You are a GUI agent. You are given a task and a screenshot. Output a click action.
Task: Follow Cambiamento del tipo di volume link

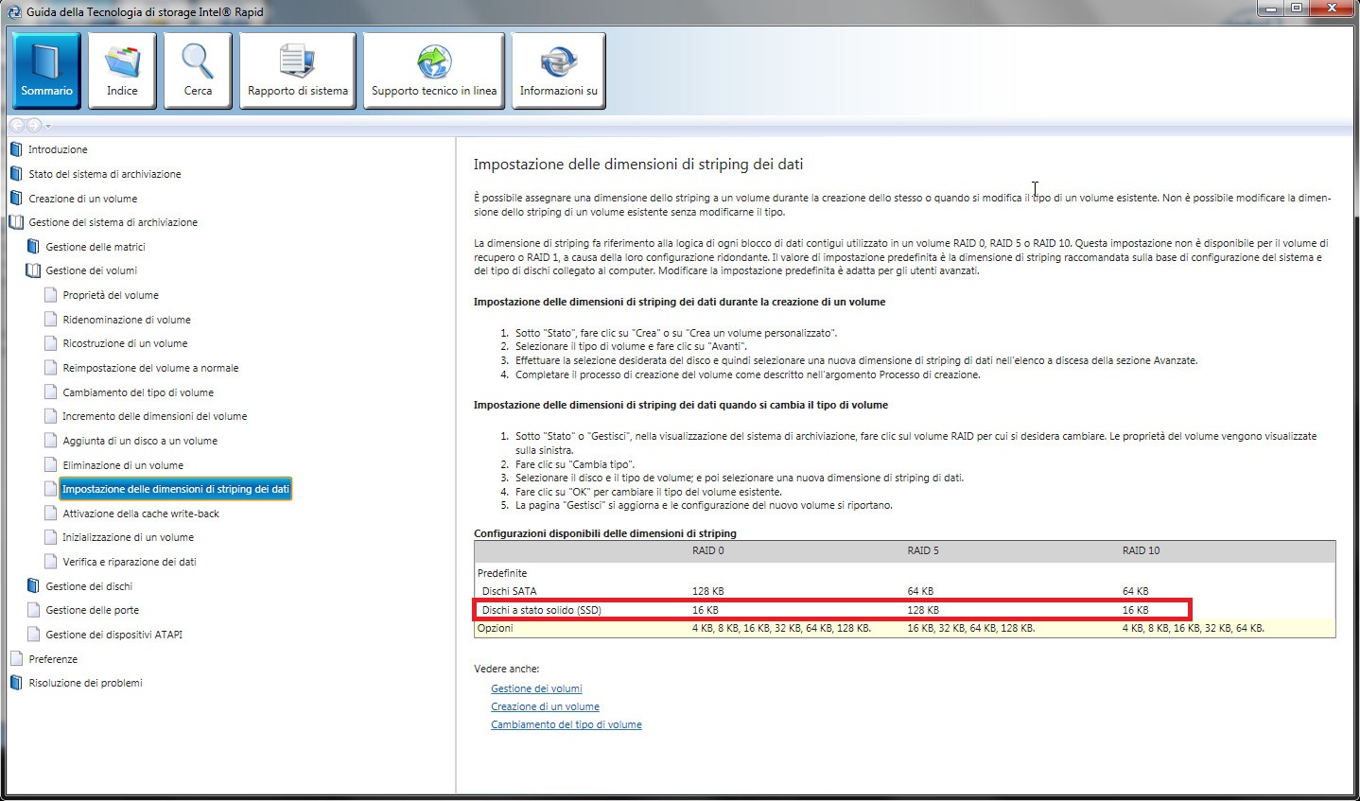coord(566,724)
